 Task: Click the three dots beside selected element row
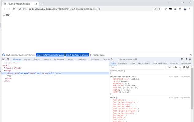pyautogui.click(x=2, y=73)
